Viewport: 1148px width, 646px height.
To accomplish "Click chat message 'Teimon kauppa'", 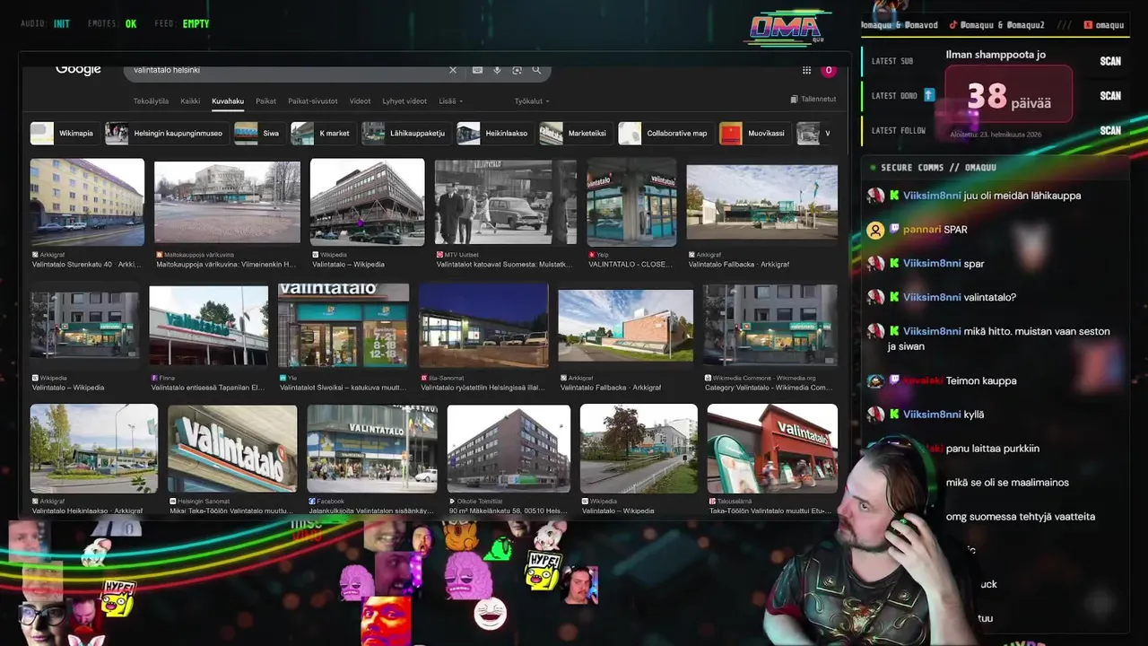I will 981,380.
